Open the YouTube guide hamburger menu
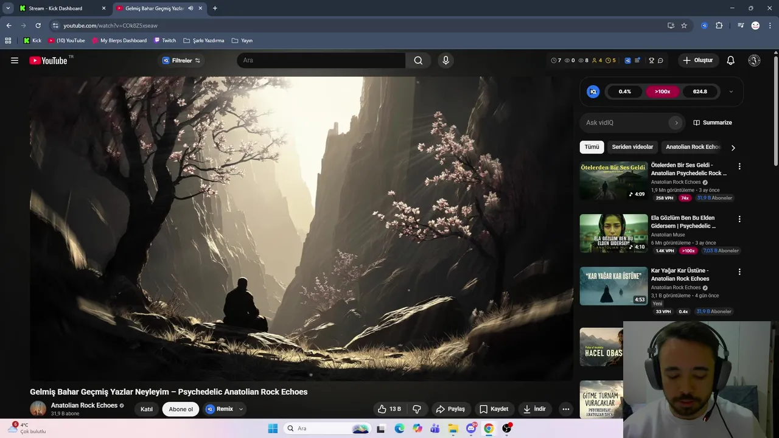 (15, 60)
